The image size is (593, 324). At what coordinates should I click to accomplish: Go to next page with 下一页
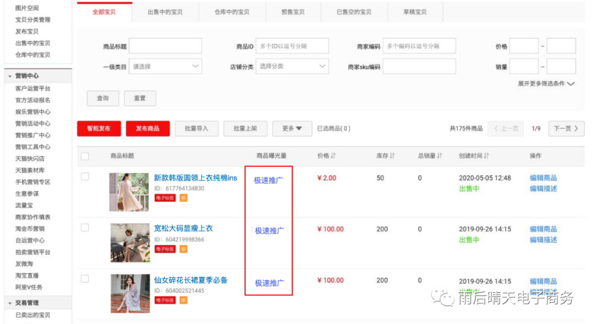click(566, 128)
